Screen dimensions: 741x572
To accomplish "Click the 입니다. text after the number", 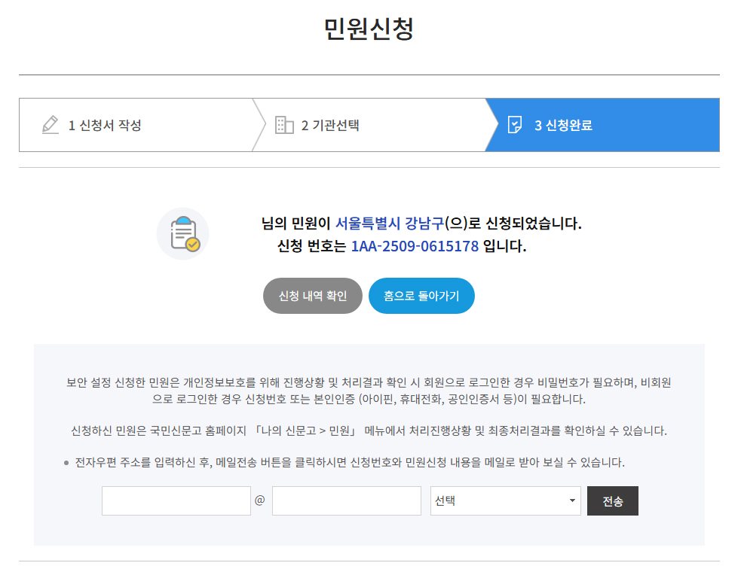I will (x=505, y=246).
